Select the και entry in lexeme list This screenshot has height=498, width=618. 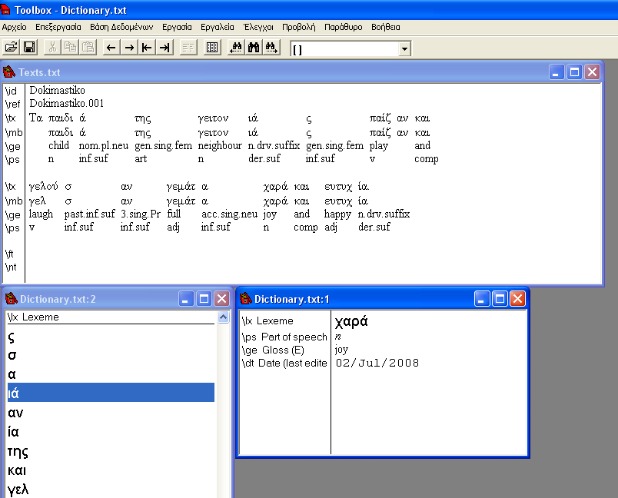pyautogui.click(x=111, y=470)
